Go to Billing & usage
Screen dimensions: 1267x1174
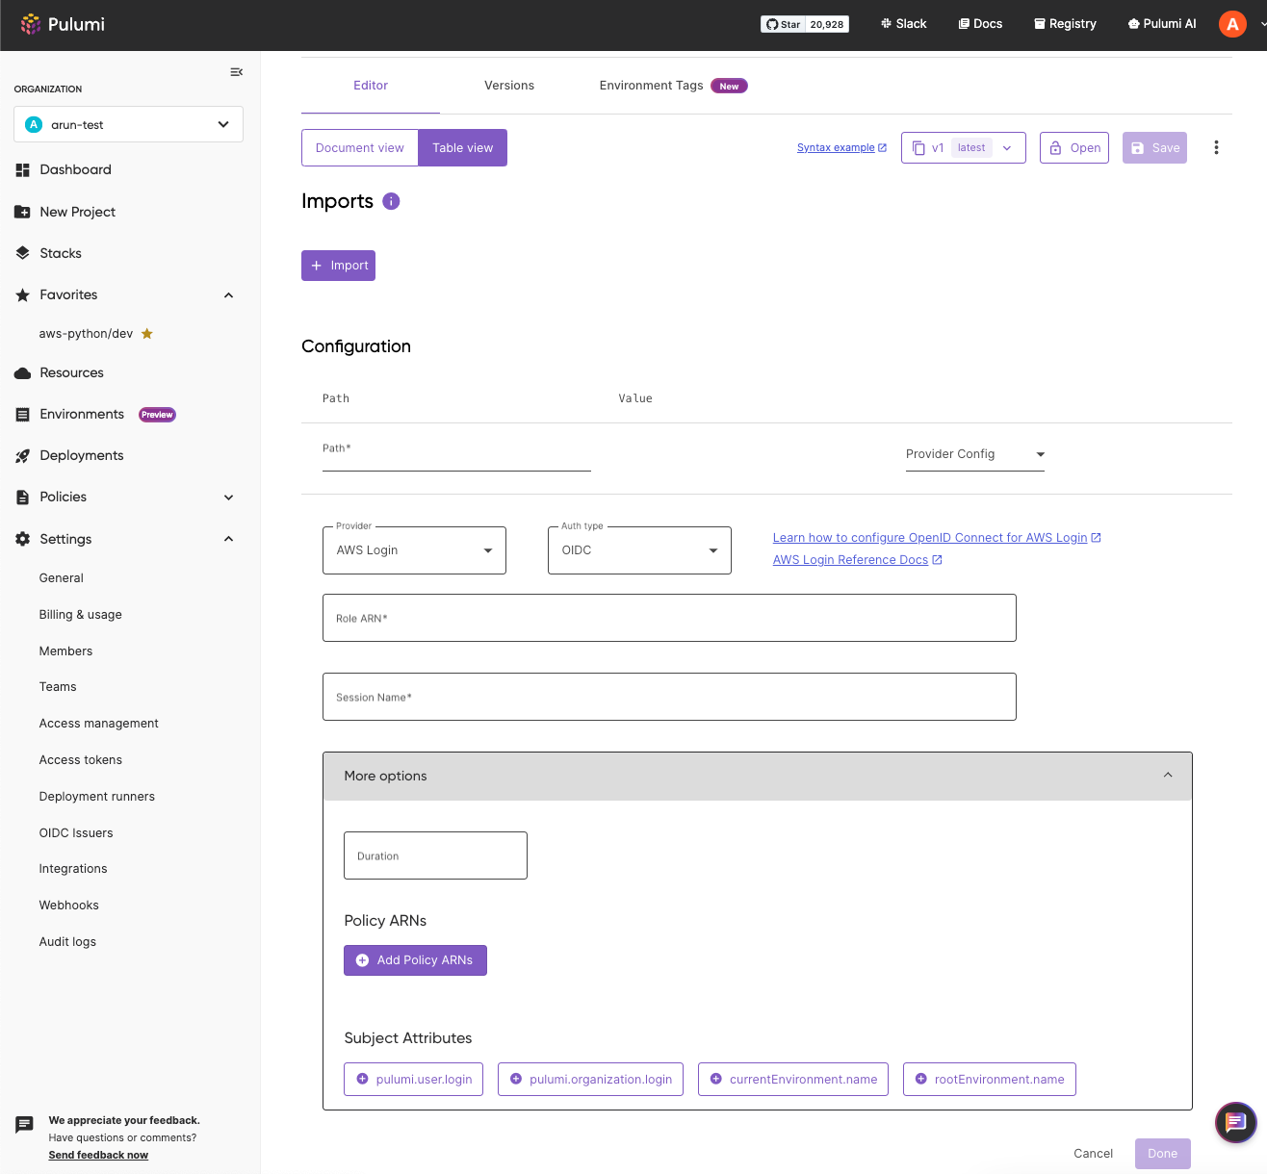pyautogui.click(x=81, y=615)
